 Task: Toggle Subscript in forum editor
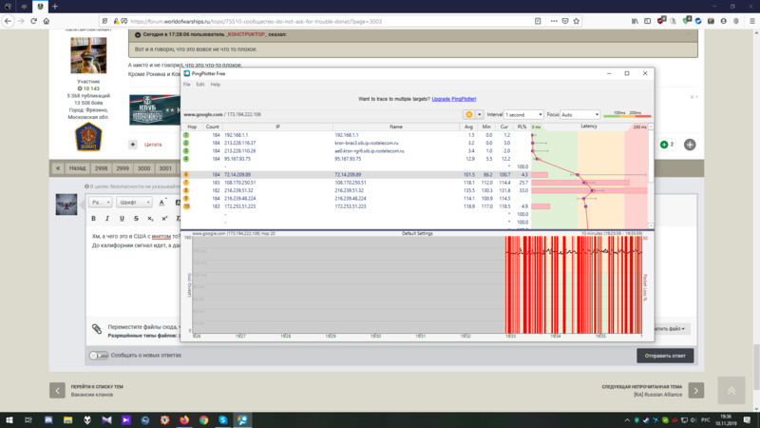(150, 219)
